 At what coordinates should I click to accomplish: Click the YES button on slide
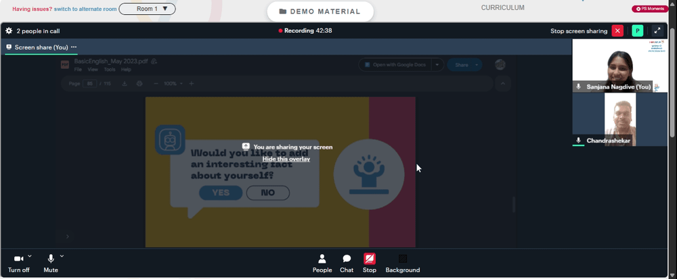(221, 193)
